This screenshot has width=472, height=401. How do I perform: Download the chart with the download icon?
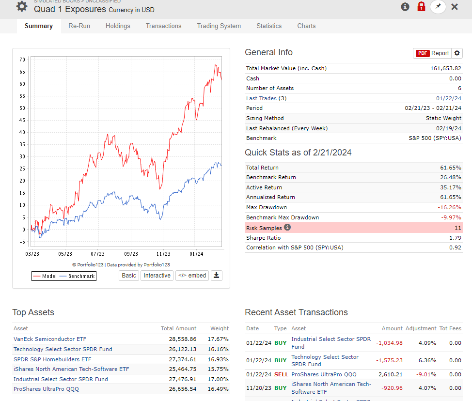coord(217,275)
